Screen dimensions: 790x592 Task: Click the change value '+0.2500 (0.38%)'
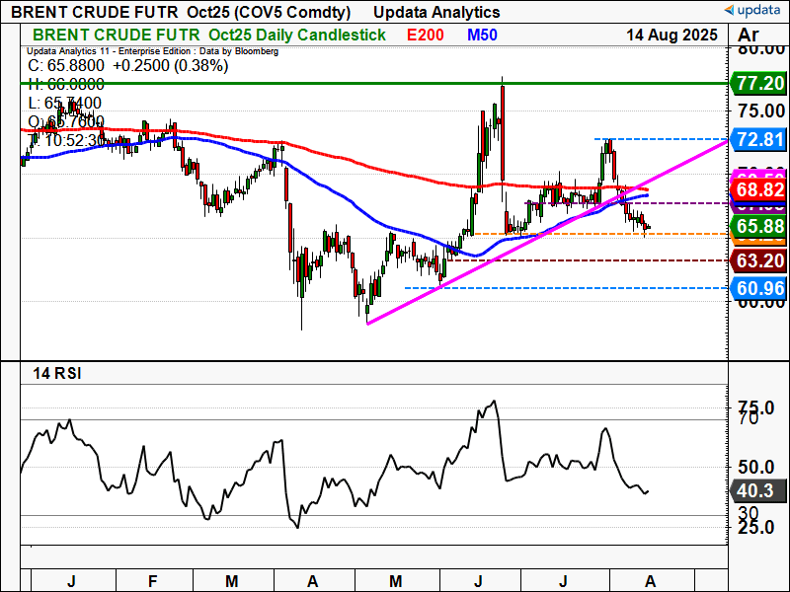coord(170,65)
